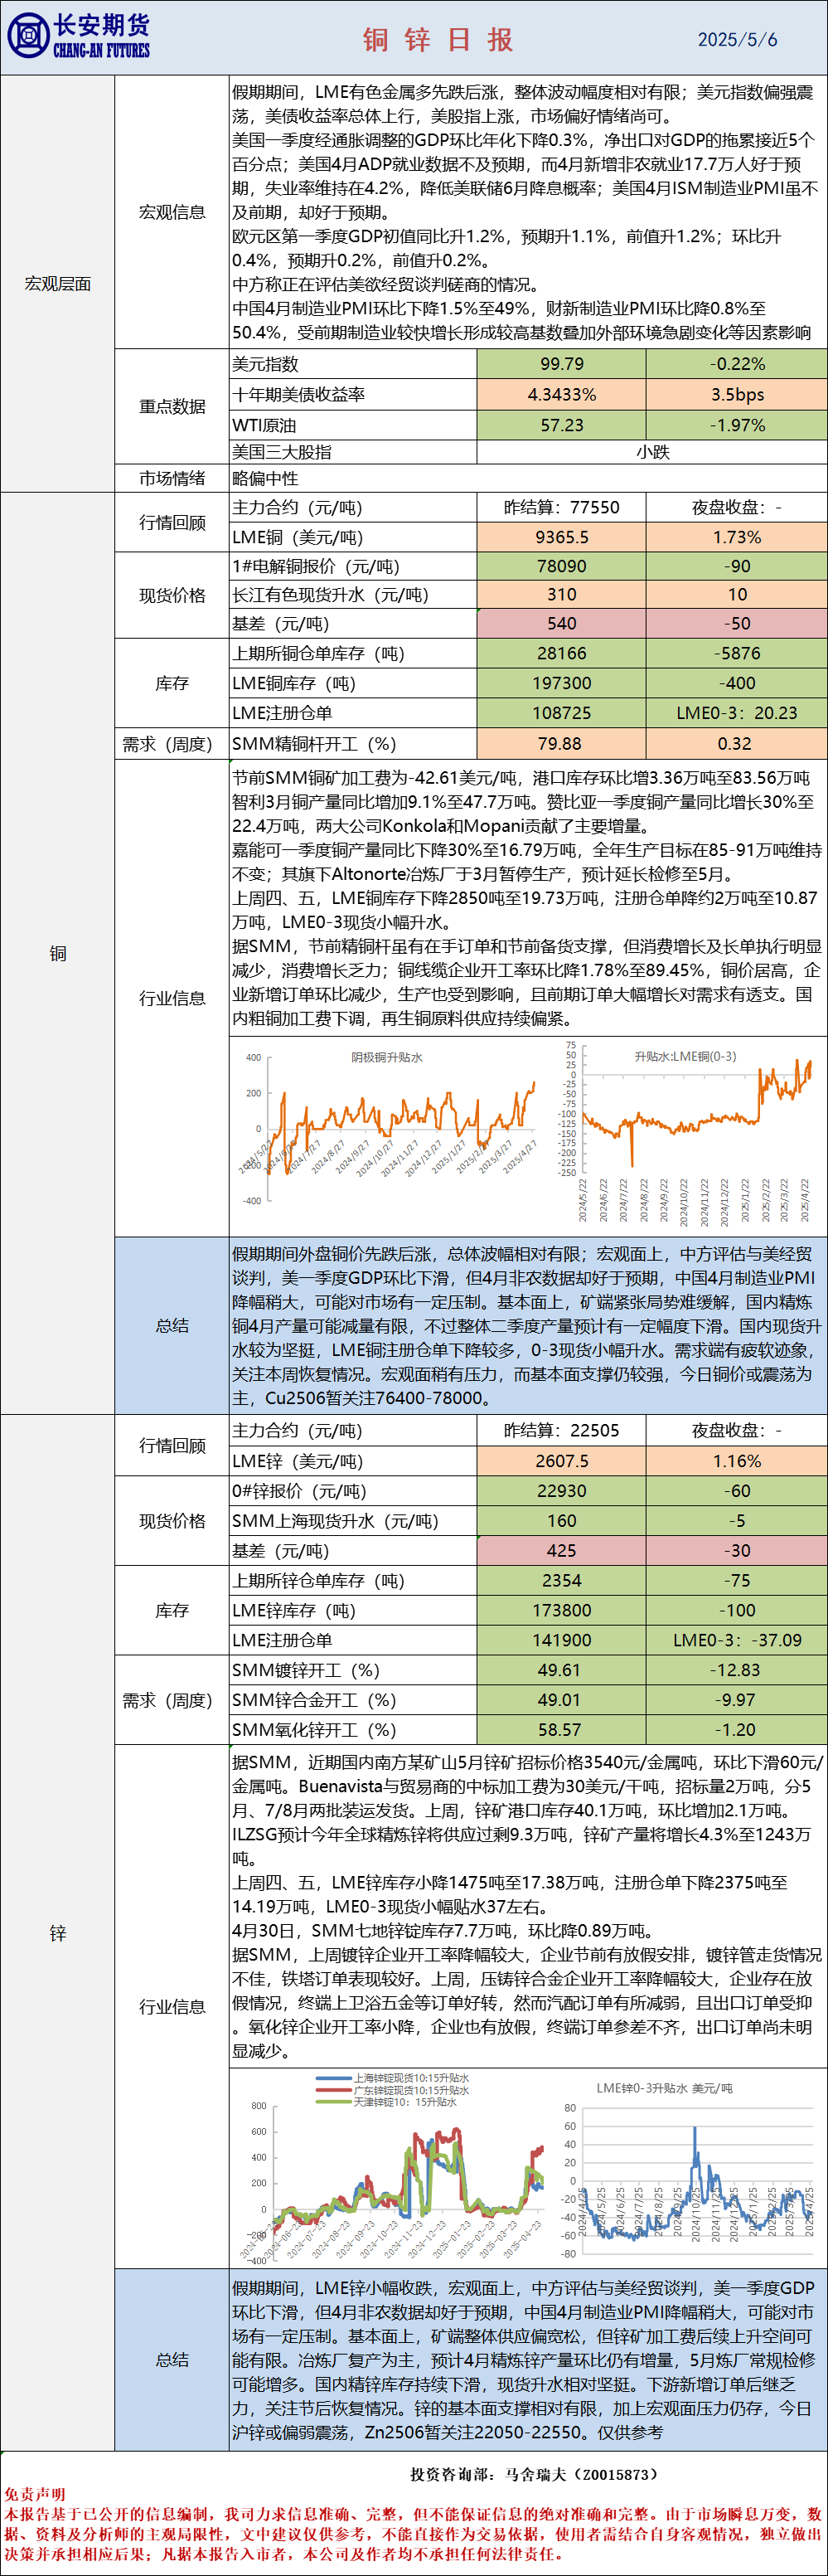Click the 投资咨询部：马舍瑞夫 credit line
The height and width of the screenshot is (2576, 828).
[535, 2474]
